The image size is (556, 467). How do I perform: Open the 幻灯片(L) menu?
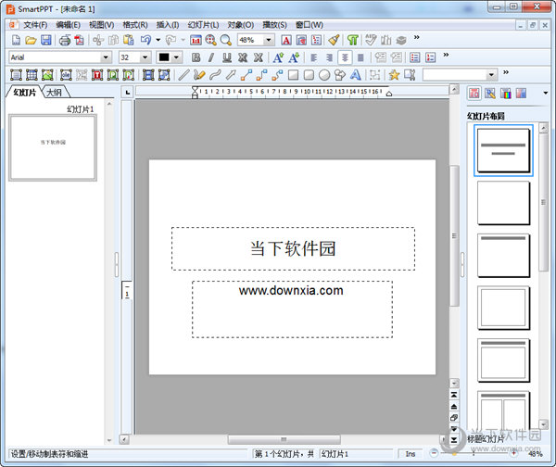(x=203, y=25)
